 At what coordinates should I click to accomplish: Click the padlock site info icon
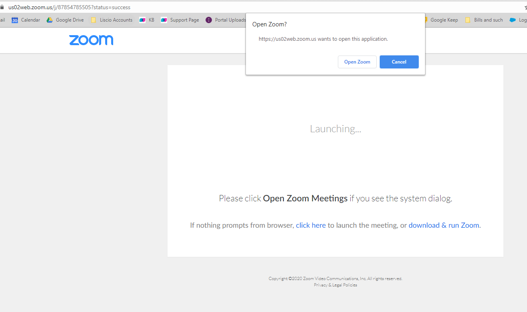[2, 7]
